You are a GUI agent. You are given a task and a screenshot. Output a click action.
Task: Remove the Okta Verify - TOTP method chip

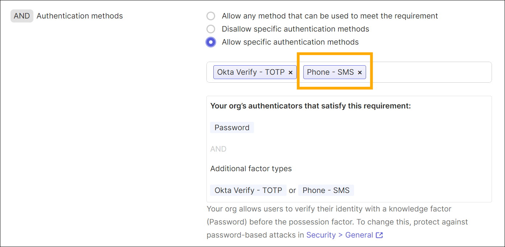tap(291, 72)
